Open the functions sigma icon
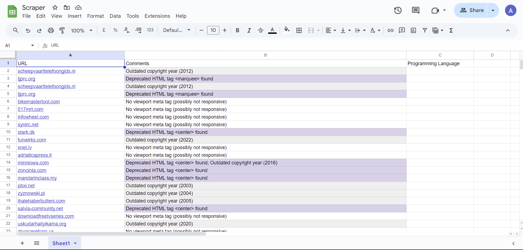 (x=451, y=30)
